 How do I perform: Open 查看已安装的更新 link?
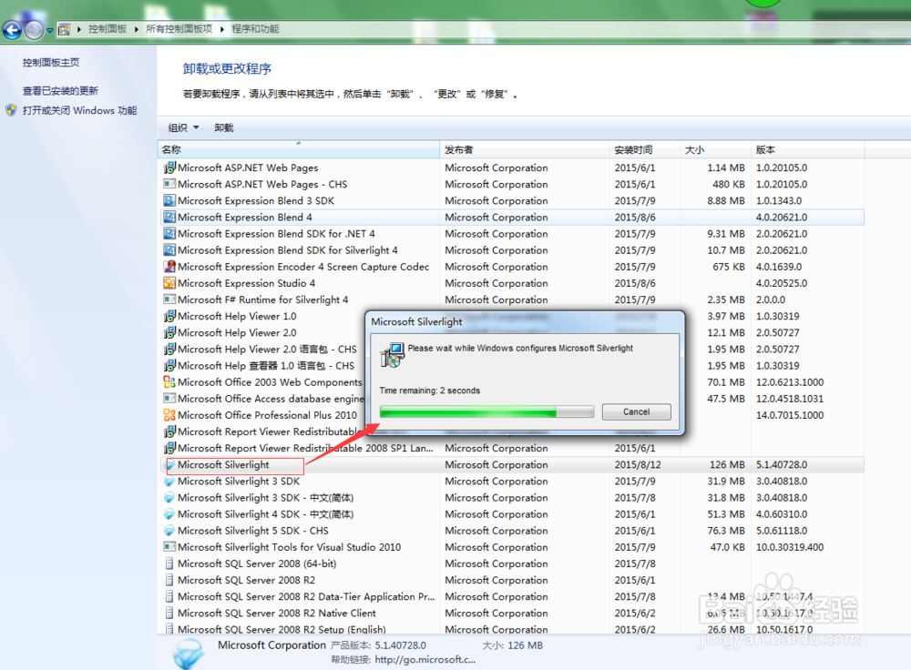pyautogui.click(x=60, y=90)
